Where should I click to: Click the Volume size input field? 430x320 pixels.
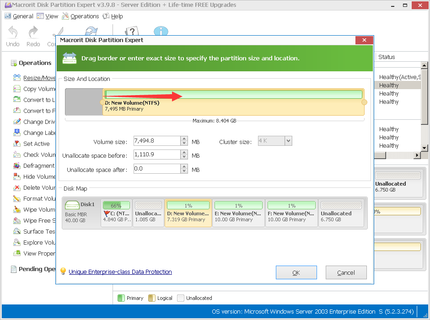[x=157, y=141]
